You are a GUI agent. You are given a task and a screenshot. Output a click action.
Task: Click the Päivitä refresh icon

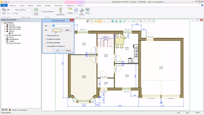click(x=87, y=10)
